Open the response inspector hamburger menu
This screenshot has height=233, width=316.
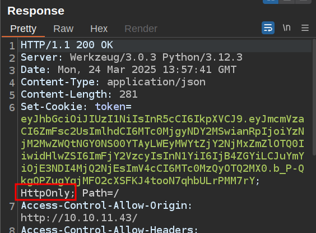click(305, 28)
